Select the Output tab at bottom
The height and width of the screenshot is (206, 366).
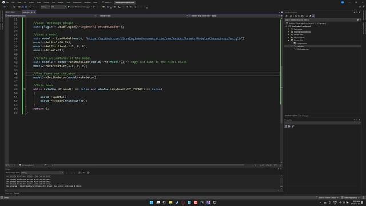17,193
